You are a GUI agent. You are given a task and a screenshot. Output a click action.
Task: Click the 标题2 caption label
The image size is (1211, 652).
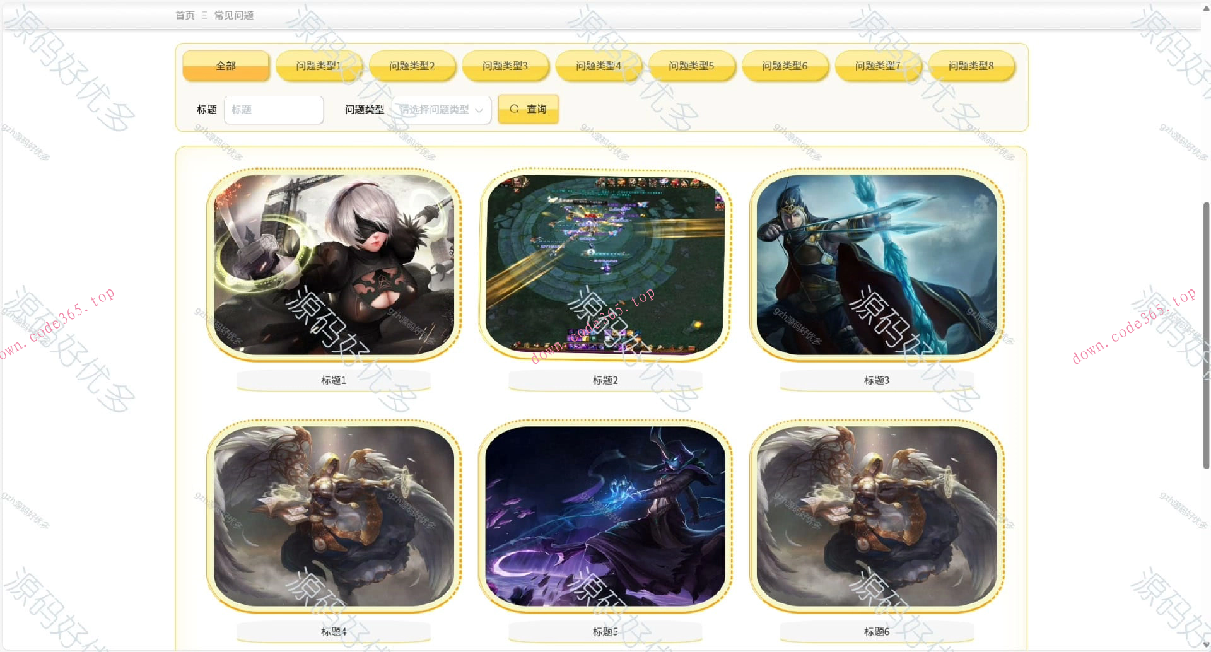coord(605,380)
